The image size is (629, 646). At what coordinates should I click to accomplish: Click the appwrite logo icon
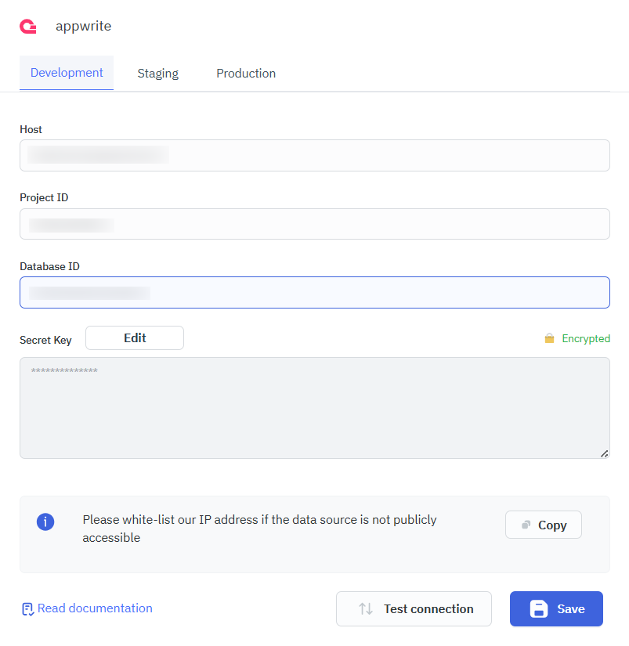pos(28,26)
